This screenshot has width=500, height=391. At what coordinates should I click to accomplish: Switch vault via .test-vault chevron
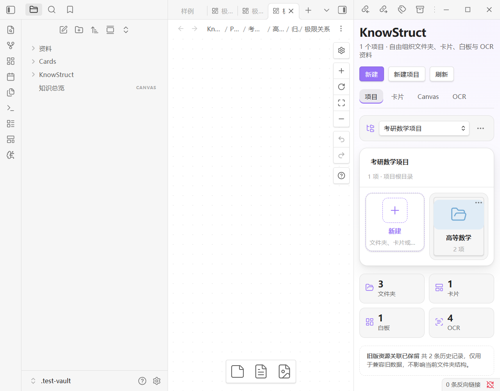(33, 381)
